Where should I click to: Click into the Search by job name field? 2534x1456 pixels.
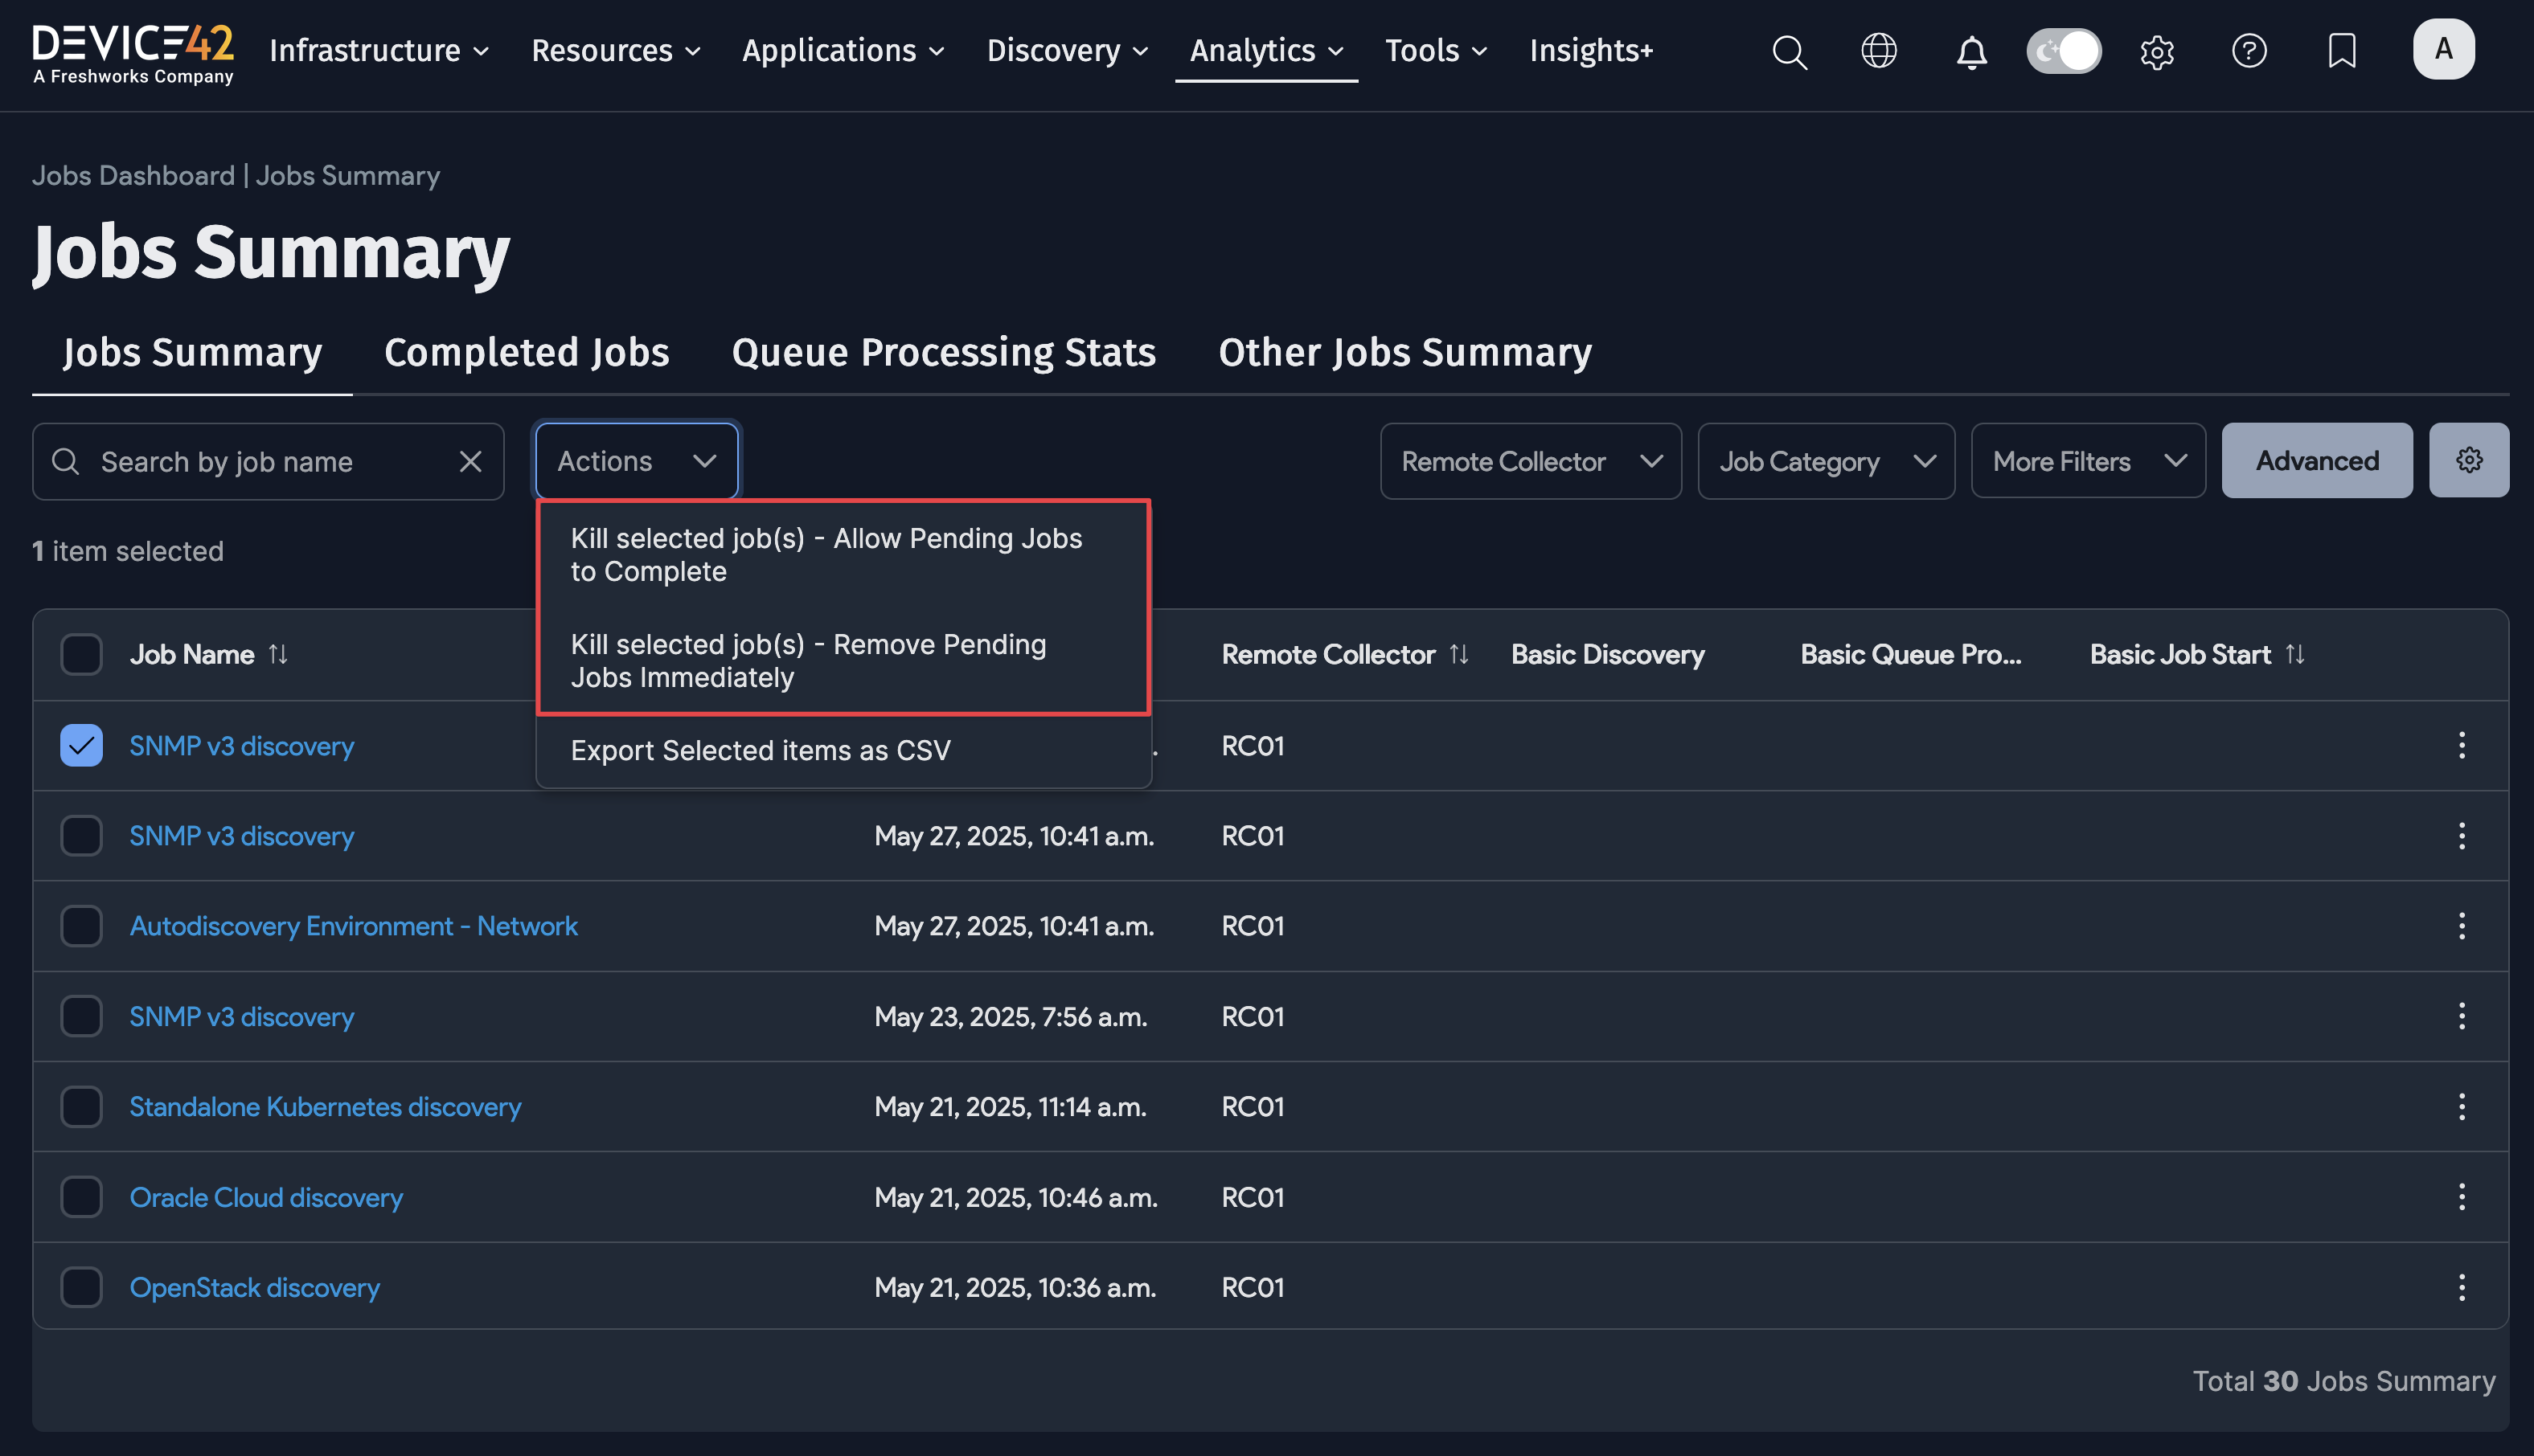click(267, 461)
